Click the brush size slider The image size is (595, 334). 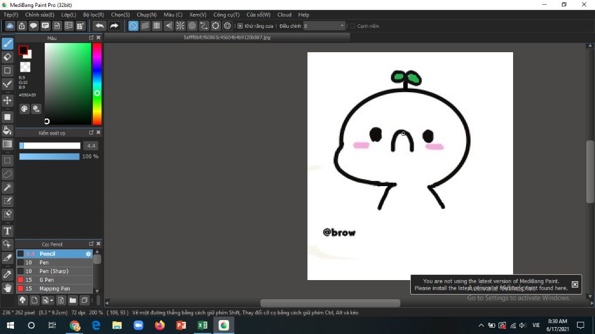(x=50, y=146)
